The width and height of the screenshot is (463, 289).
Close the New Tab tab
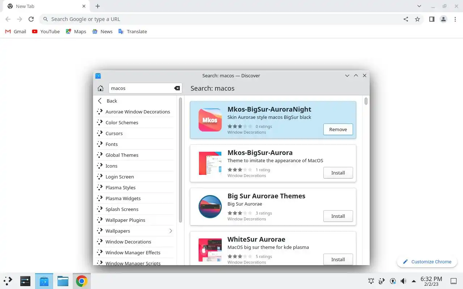click(x=84, y=6)
